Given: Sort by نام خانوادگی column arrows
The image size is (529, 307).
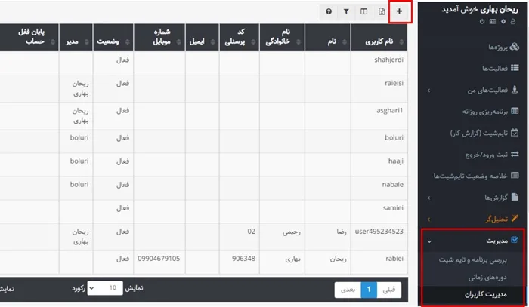Looking at the screenshot, I should click(299, 41).
